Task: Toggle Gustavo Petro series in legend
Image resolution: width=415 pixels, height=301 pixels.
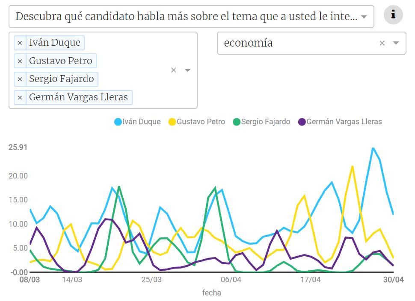Action: 201,122
